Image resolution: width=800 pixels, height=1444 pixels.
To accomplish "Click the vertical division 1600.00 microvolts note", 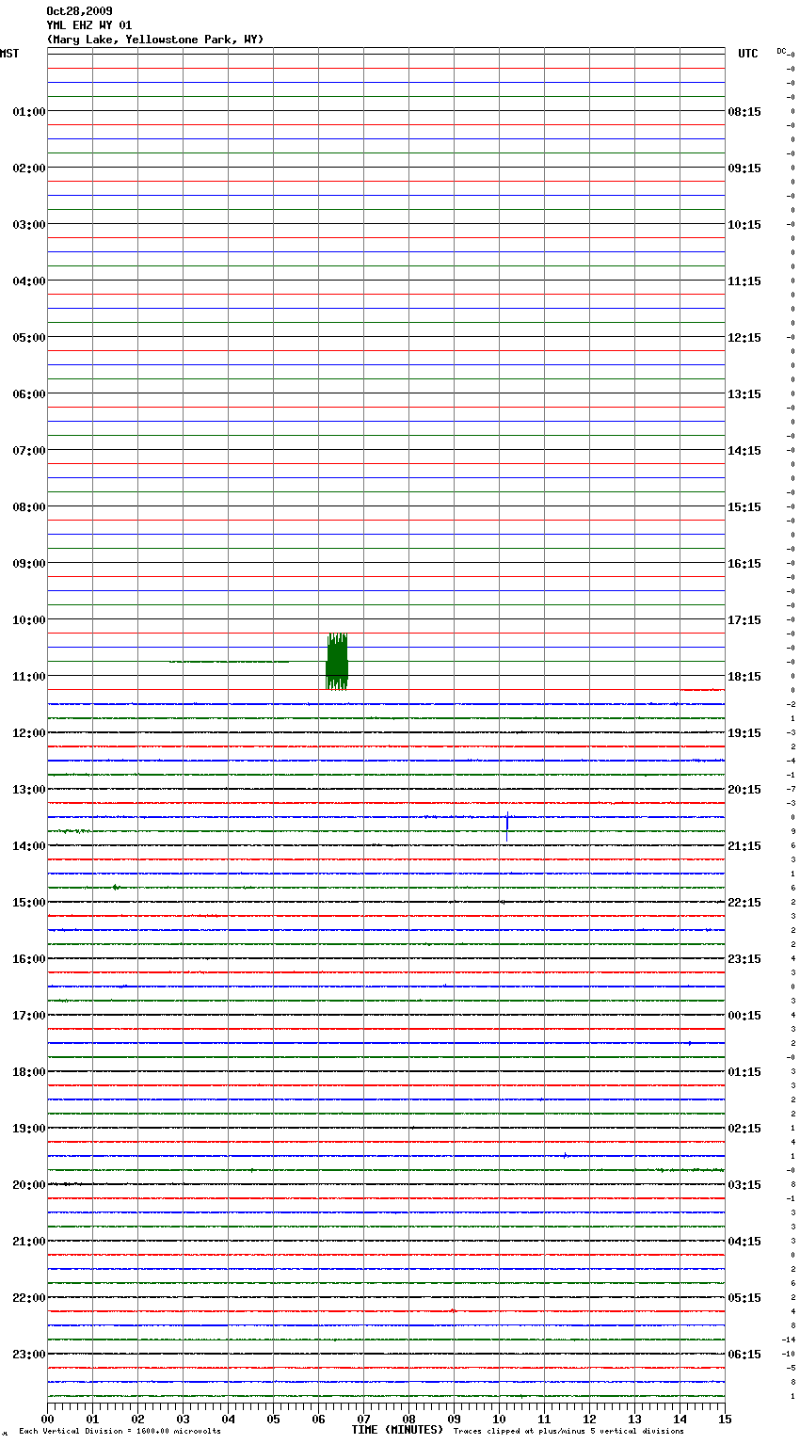I will click(120, 1432).
